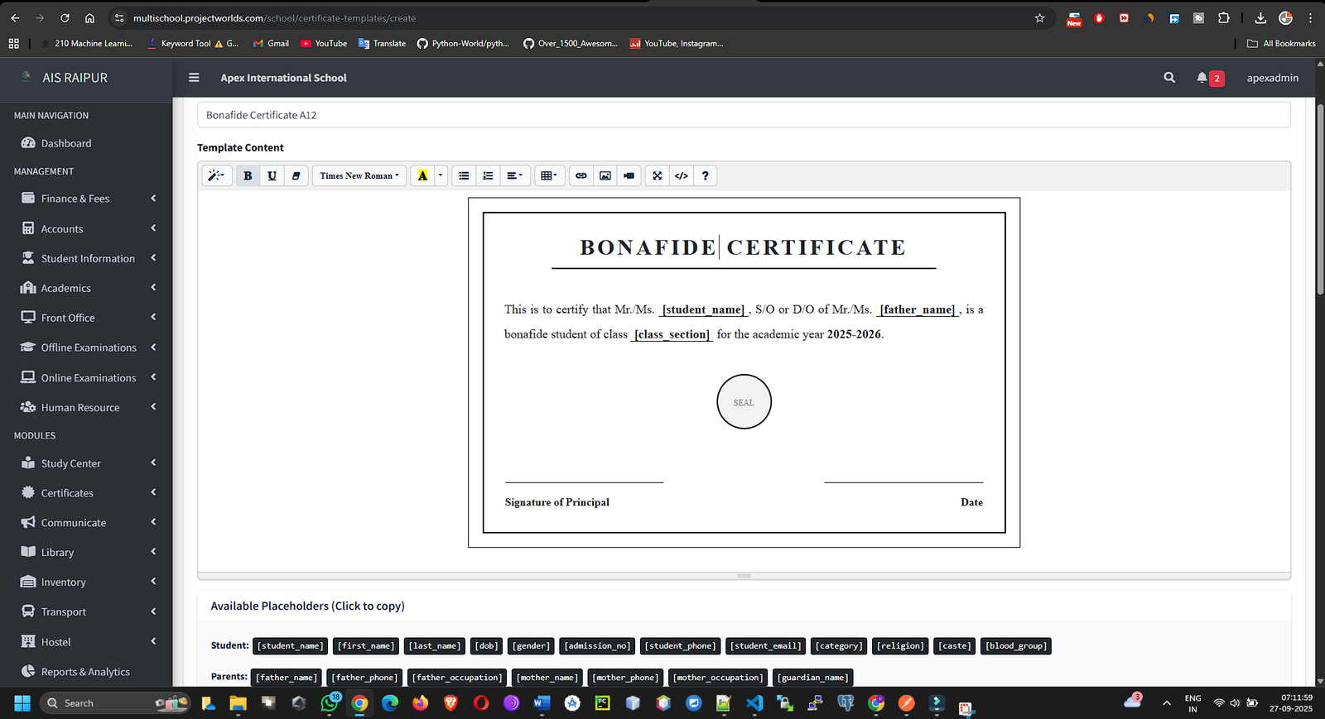
Task: Insert an unordered bullet list
Action: tap(464, 175)
